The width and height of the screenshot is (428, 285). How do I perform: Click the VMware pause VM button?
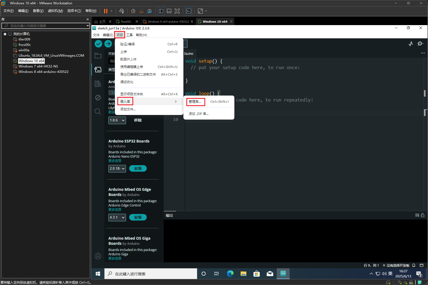pos(105,11)
